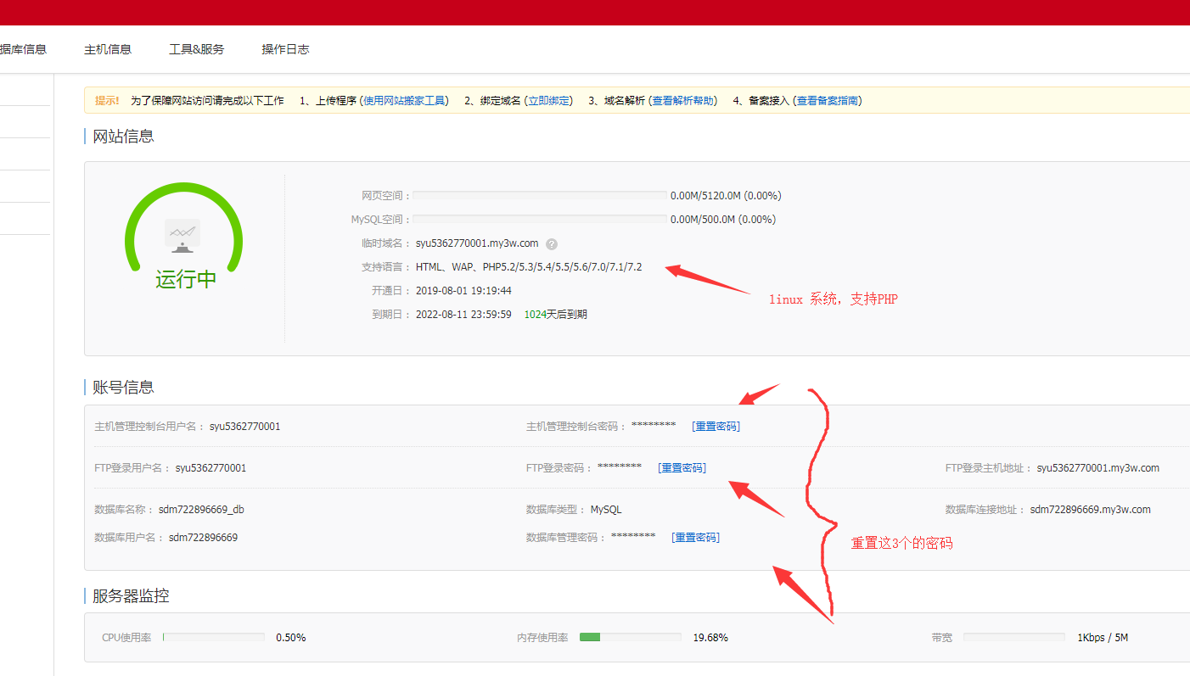Viewport: 1190px width, 676px height.
Task: Open the 工具&服务 tab
Action: point(197,49)
